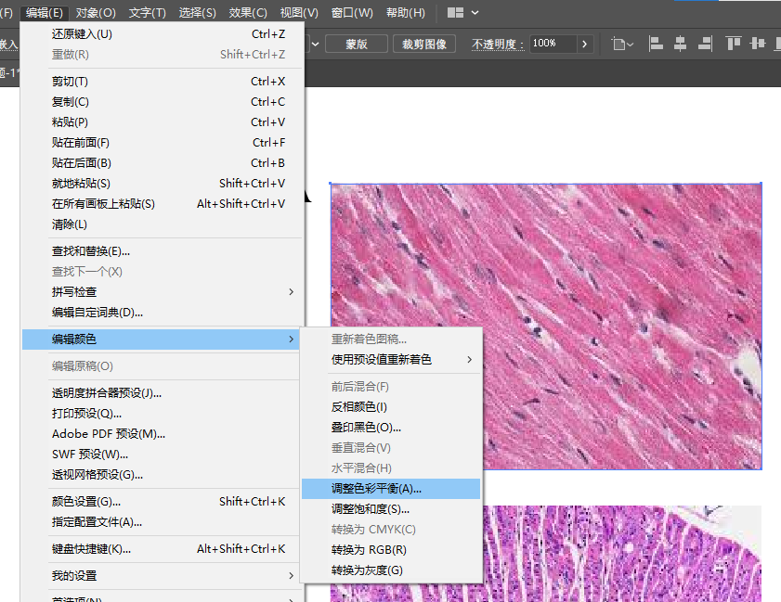Image resolution: width=781 pixels, height=602 pixels.
Task: Expand 使用预设值重新着色 submenu
Action: point(391,359)
